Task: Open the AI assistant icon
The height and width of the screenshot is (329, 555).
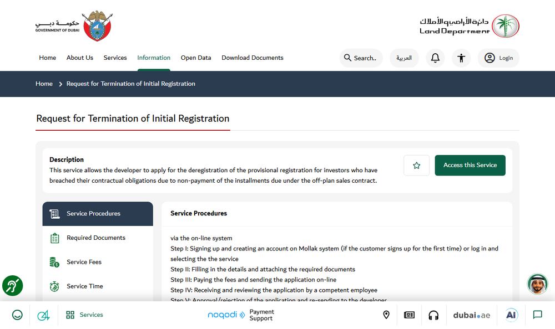Action: (511, 315)
